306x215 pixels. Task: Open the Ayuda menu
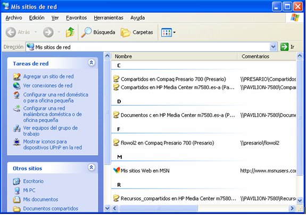point(138,18)
